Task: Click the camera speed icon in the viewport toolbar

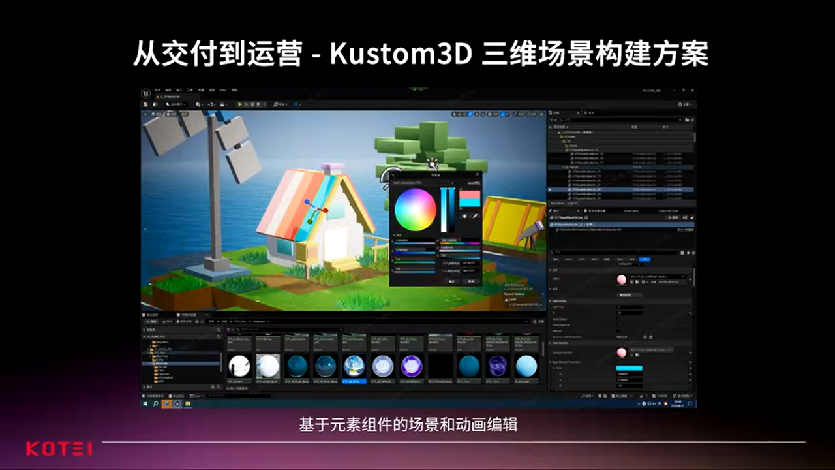Action: [528, 114]
